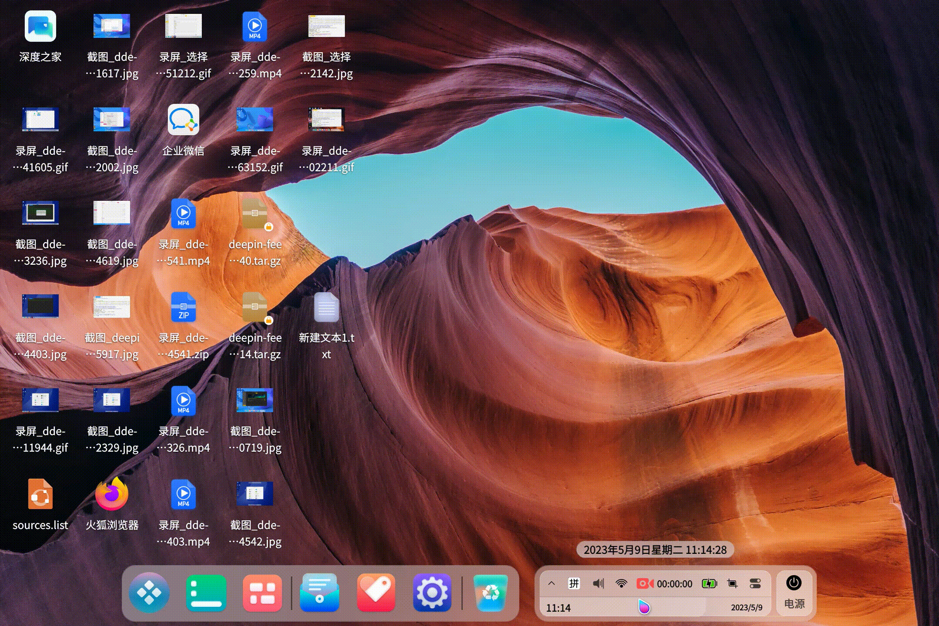Mute audio using the speaker tray icon
939x626 pixels.
pos(598,583)
